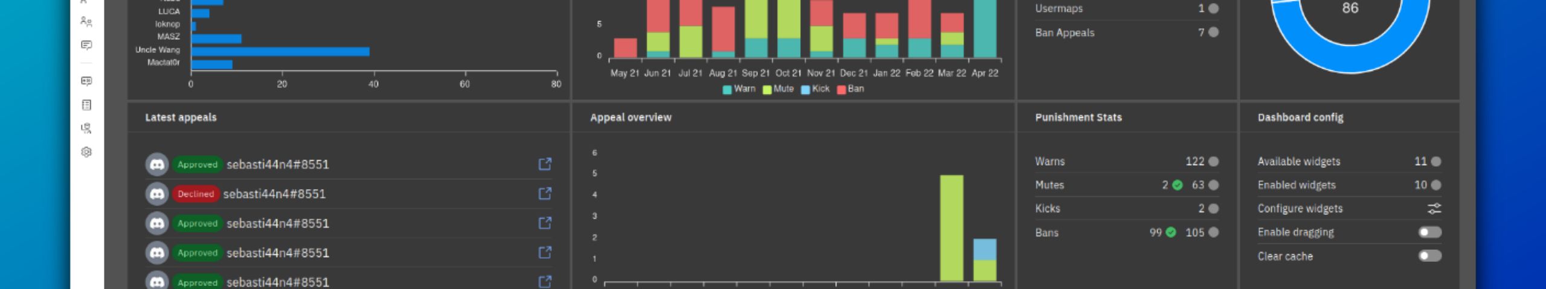Click the user search icon in sidebar

[x=86, y=128]
